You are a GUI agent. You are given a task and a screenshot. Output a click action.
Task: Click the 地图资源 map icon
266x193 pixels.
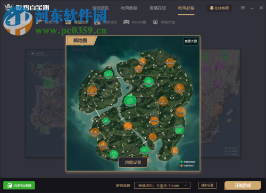[x=68, y=22]
